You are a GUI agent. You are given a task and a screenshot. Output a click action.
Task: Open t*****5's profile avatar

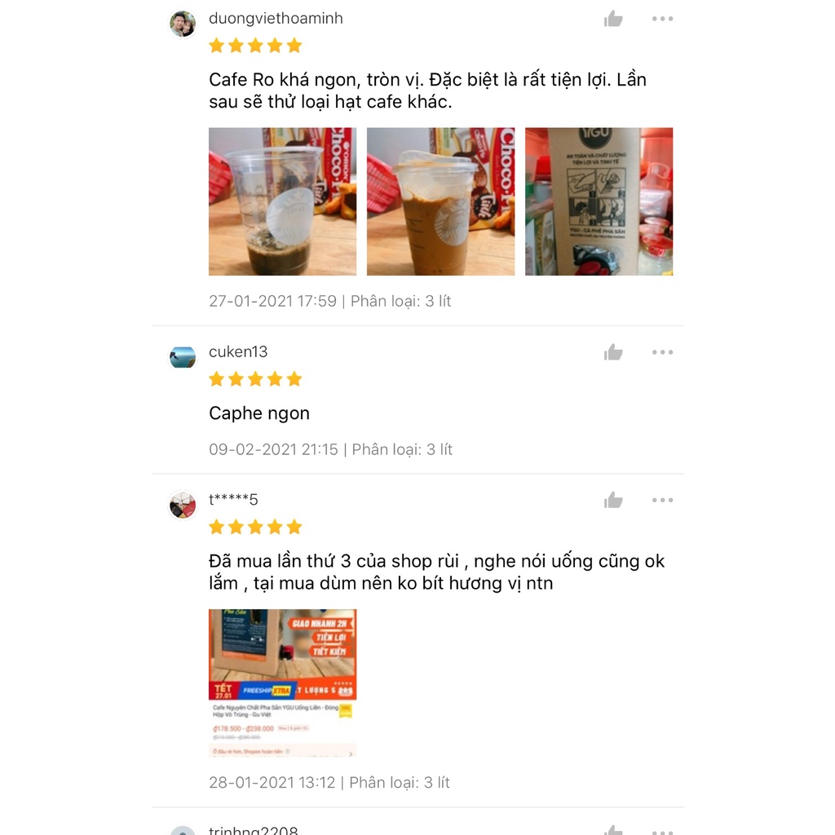pyautogui.click(x=183, y=506)
